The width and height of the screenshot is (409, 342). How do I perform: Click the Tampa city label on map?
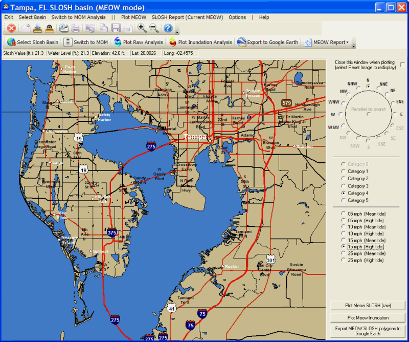coord(195,137)
